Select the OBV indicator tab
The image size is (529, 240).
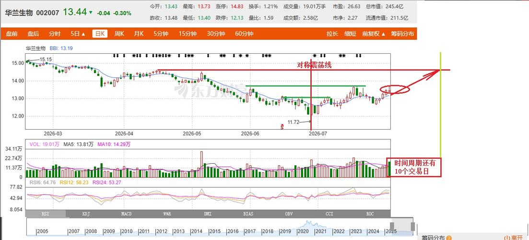(x=289, y=214)
